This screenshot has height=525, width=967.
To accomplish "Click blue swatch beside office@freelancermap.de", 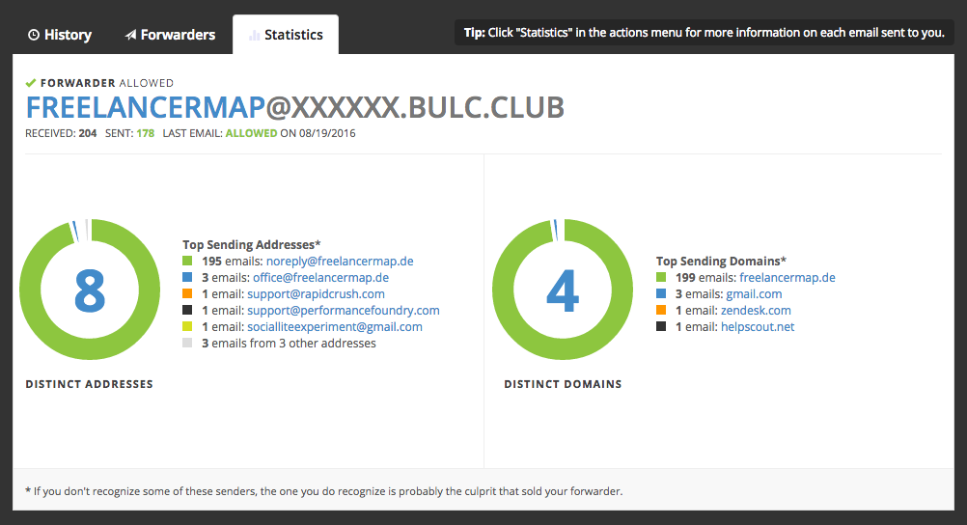I will click(187, 277).
